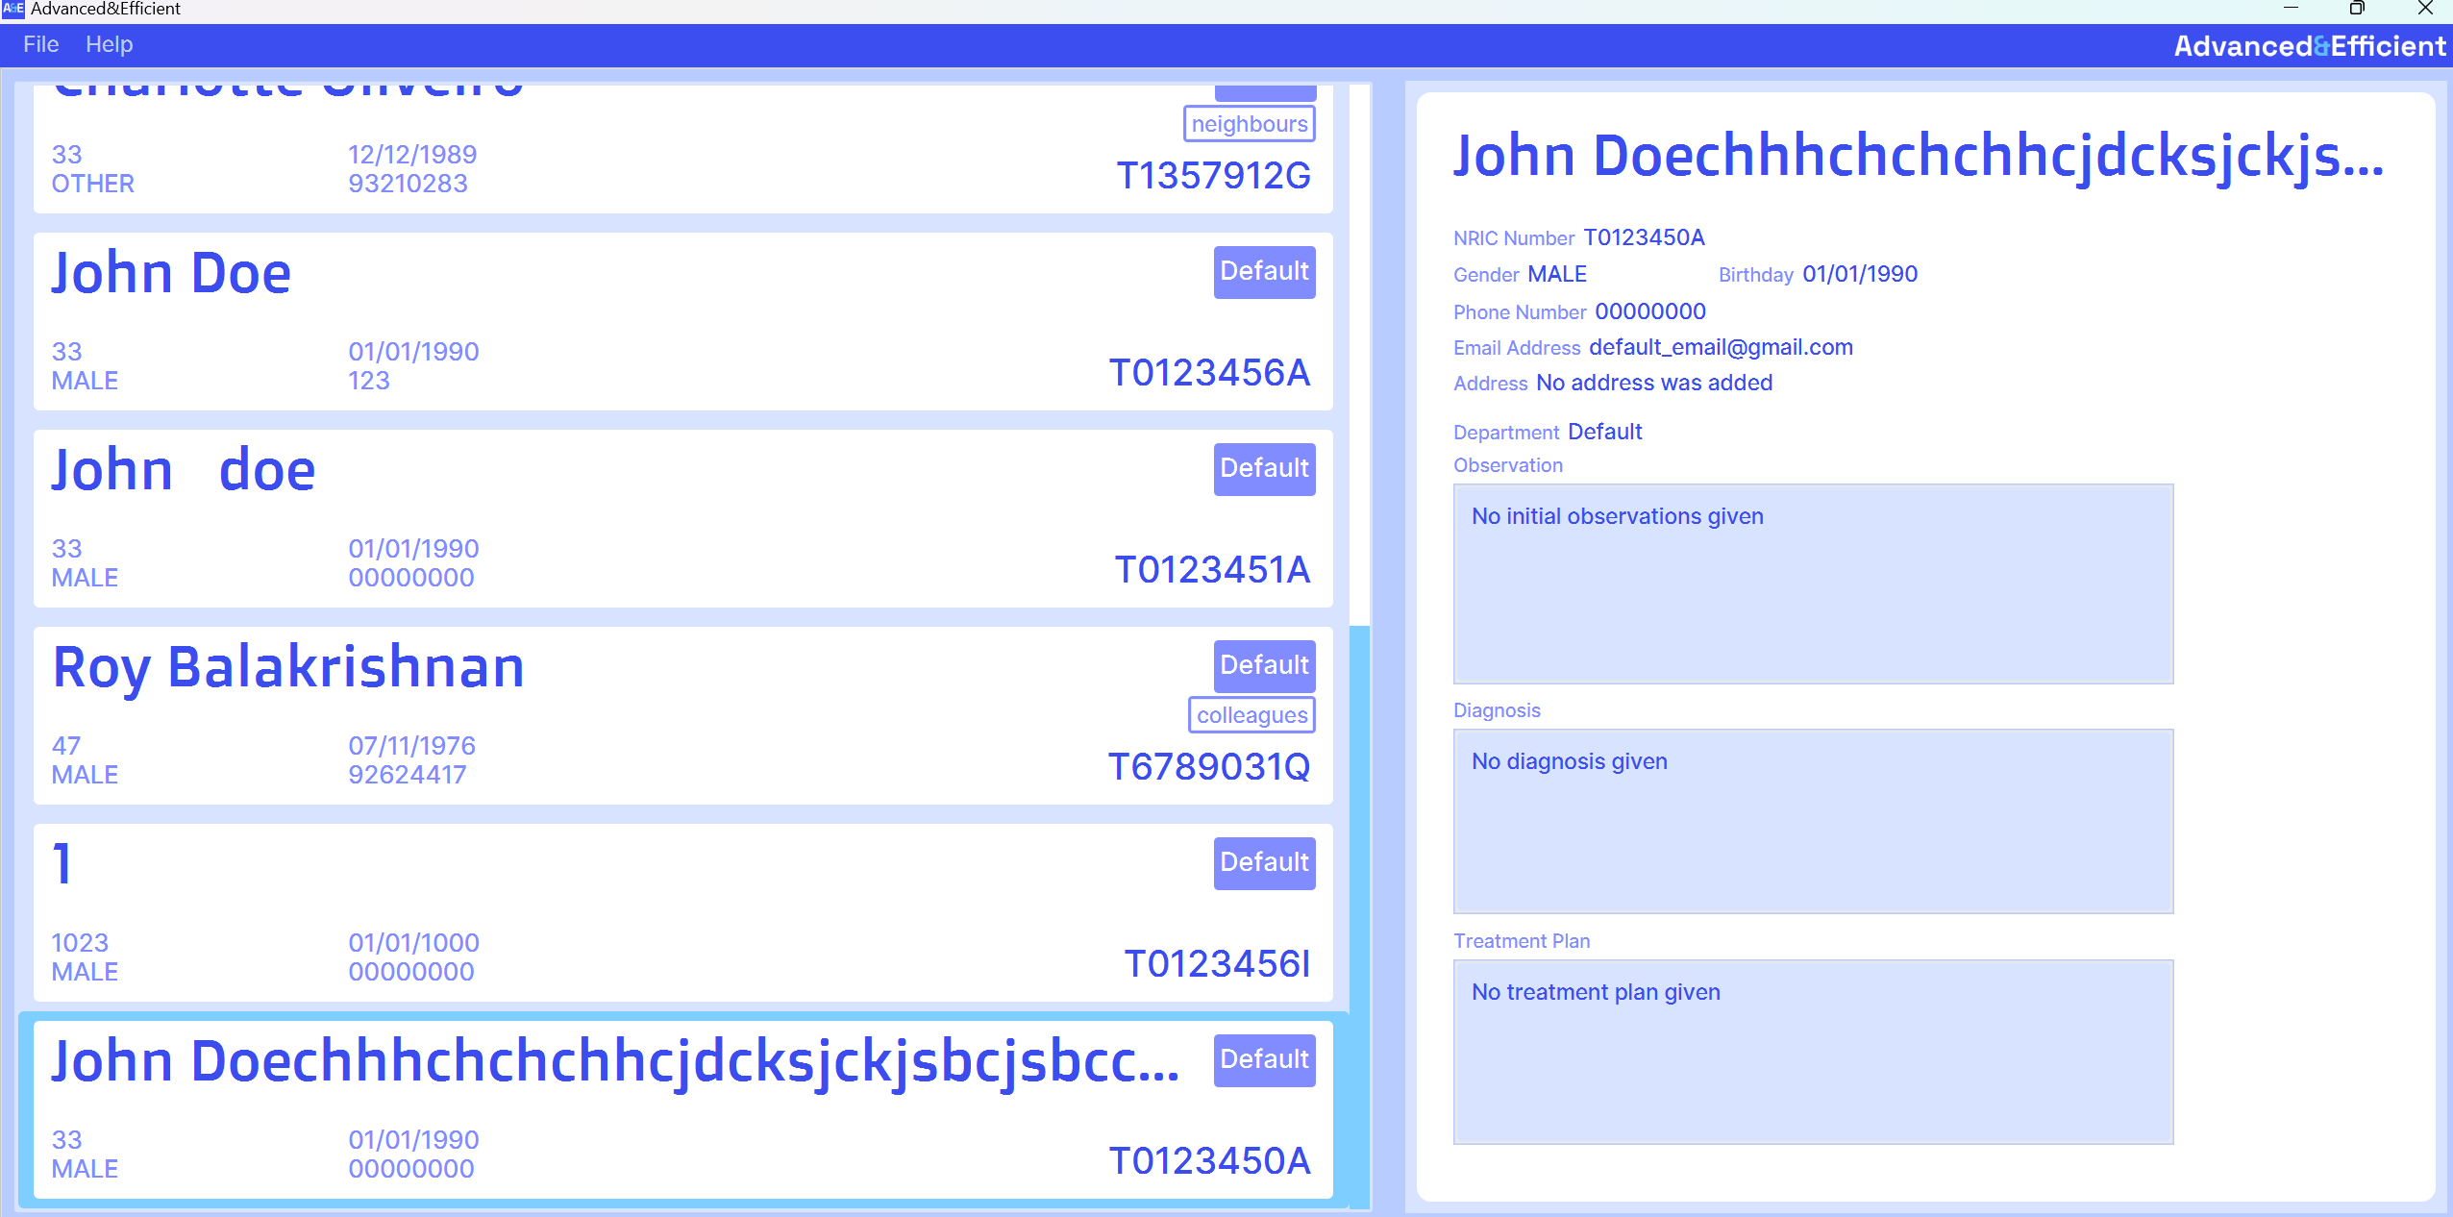
Task: Click the Observation text box
Action: pyautogui.click(x=1813, y=584)
